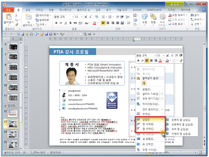Viewport: 209px width, 157px height.
Task: Click the zoom in plus button
Action: (195, 152)
